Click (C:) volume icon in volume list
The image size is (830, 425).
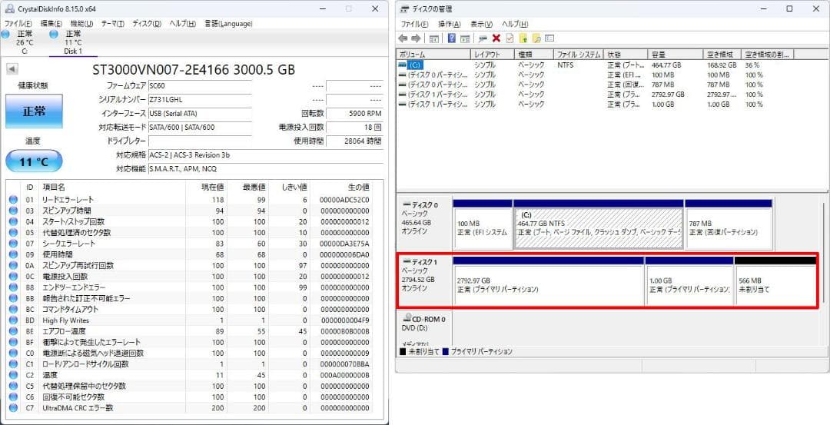tap(403, 65)
